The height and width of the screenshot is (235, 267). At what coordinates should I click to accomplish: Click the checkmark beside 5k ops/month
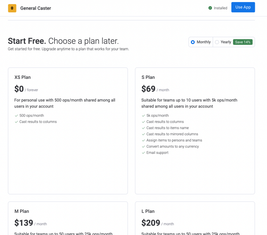(x=143, y=116)
